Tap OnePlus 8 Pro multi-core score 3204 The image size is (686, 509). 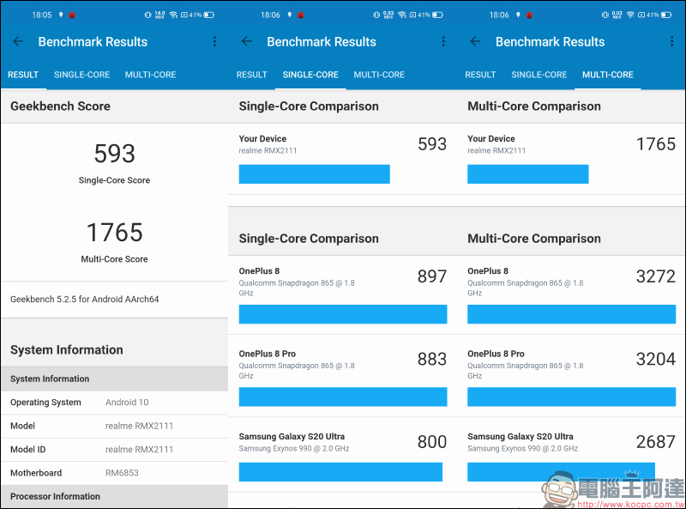(656, 359)
